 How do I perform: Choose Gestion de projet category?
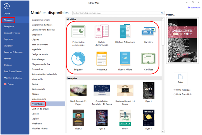40,109
